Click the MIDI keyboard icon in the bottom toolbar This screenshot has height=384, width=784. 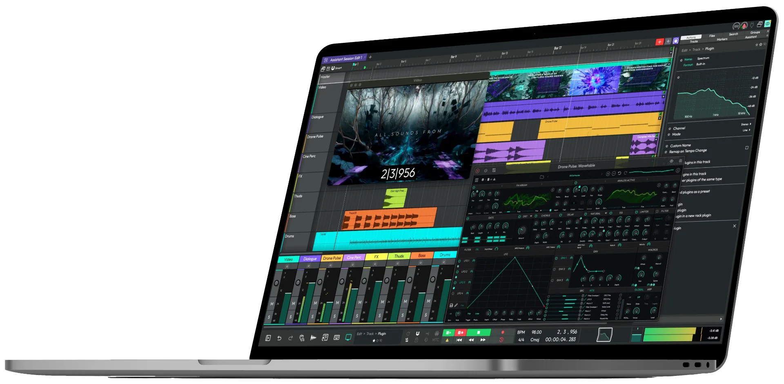click(x=336, y=337)
